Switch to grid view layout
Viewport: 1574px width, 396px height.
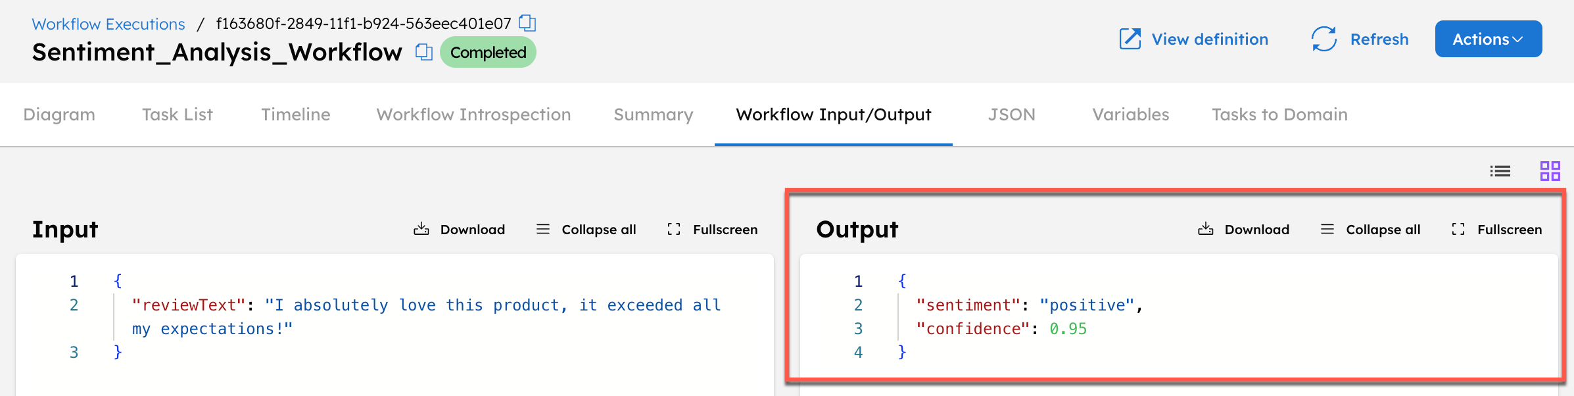tap(1550, 171)
